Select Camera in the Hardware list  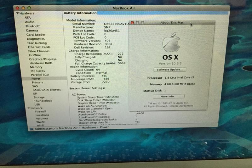[x=32, y=31]
